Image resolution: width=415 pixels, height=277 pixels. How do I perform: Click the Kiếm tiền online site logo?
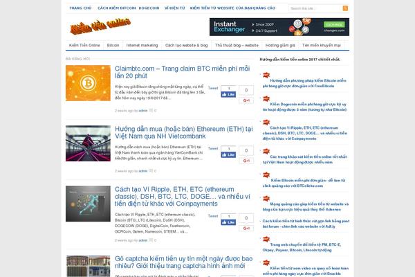click(100, 26)
